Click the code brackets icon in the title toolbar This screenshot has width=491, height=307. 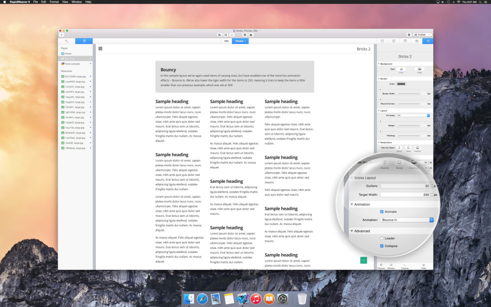click(232, 35)
